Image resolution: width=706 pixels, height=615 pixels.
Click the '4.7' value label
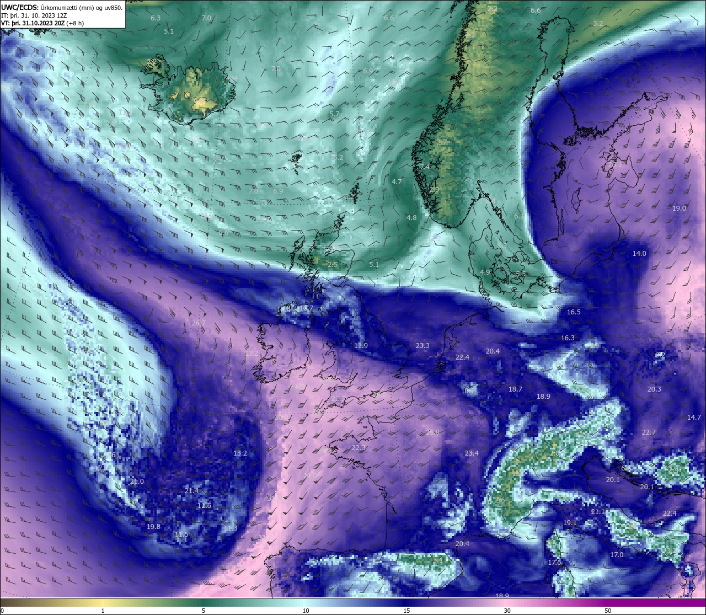pyautogui.click(x=397, y=182)
